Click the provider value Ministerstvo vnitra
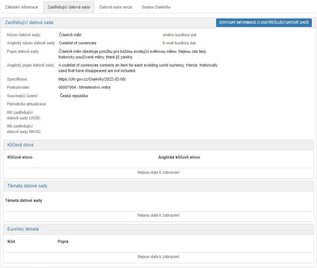Screen dimensions: 317x268 (x=84, y=87)
